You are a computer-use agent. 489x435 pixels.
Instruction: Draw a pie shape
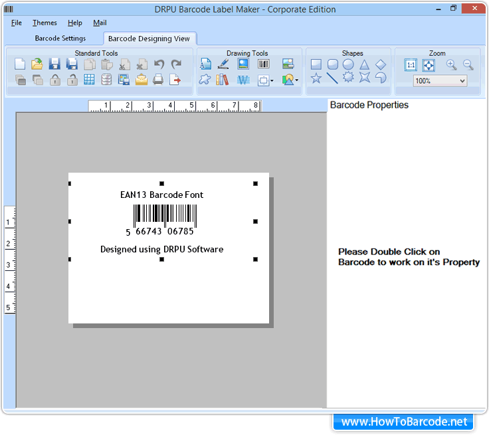coord(381,77)
